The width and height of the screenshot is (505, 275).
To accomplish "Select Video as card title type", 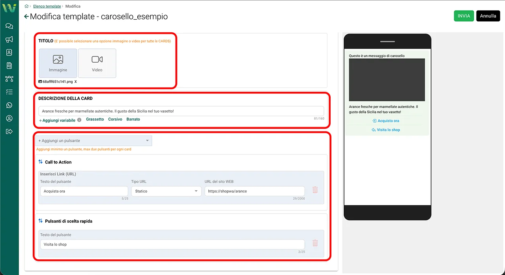I will coord(97,63).
